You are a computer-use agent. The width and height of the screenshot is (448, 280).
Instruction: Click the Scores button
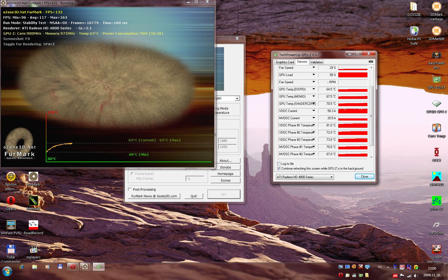pyautogui.click(x=225, y=180)
